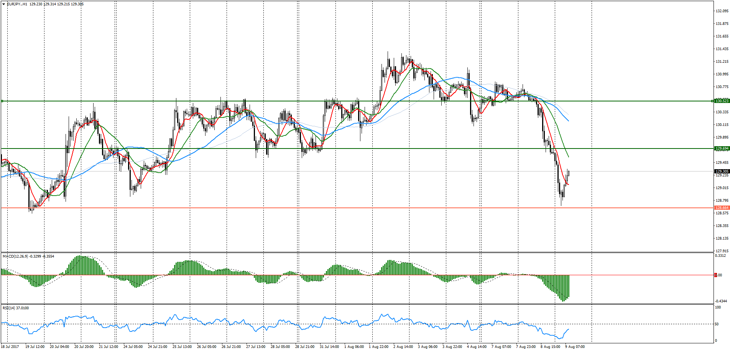730x351 pixels.
Task: Click the black 129.305 current price tag
Action: [x=722, y=171]
